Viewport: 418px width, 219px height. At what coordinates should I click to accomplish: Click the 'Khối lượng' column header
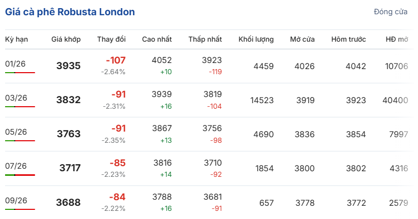[x=256, y=39]
